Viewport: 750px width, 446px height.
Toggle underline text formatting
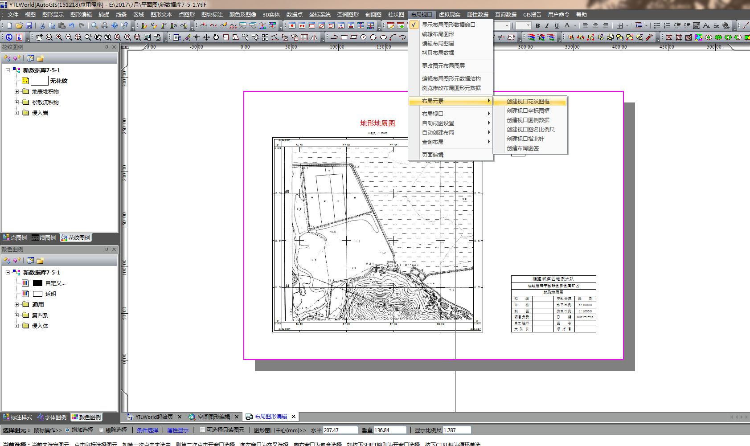557,26
